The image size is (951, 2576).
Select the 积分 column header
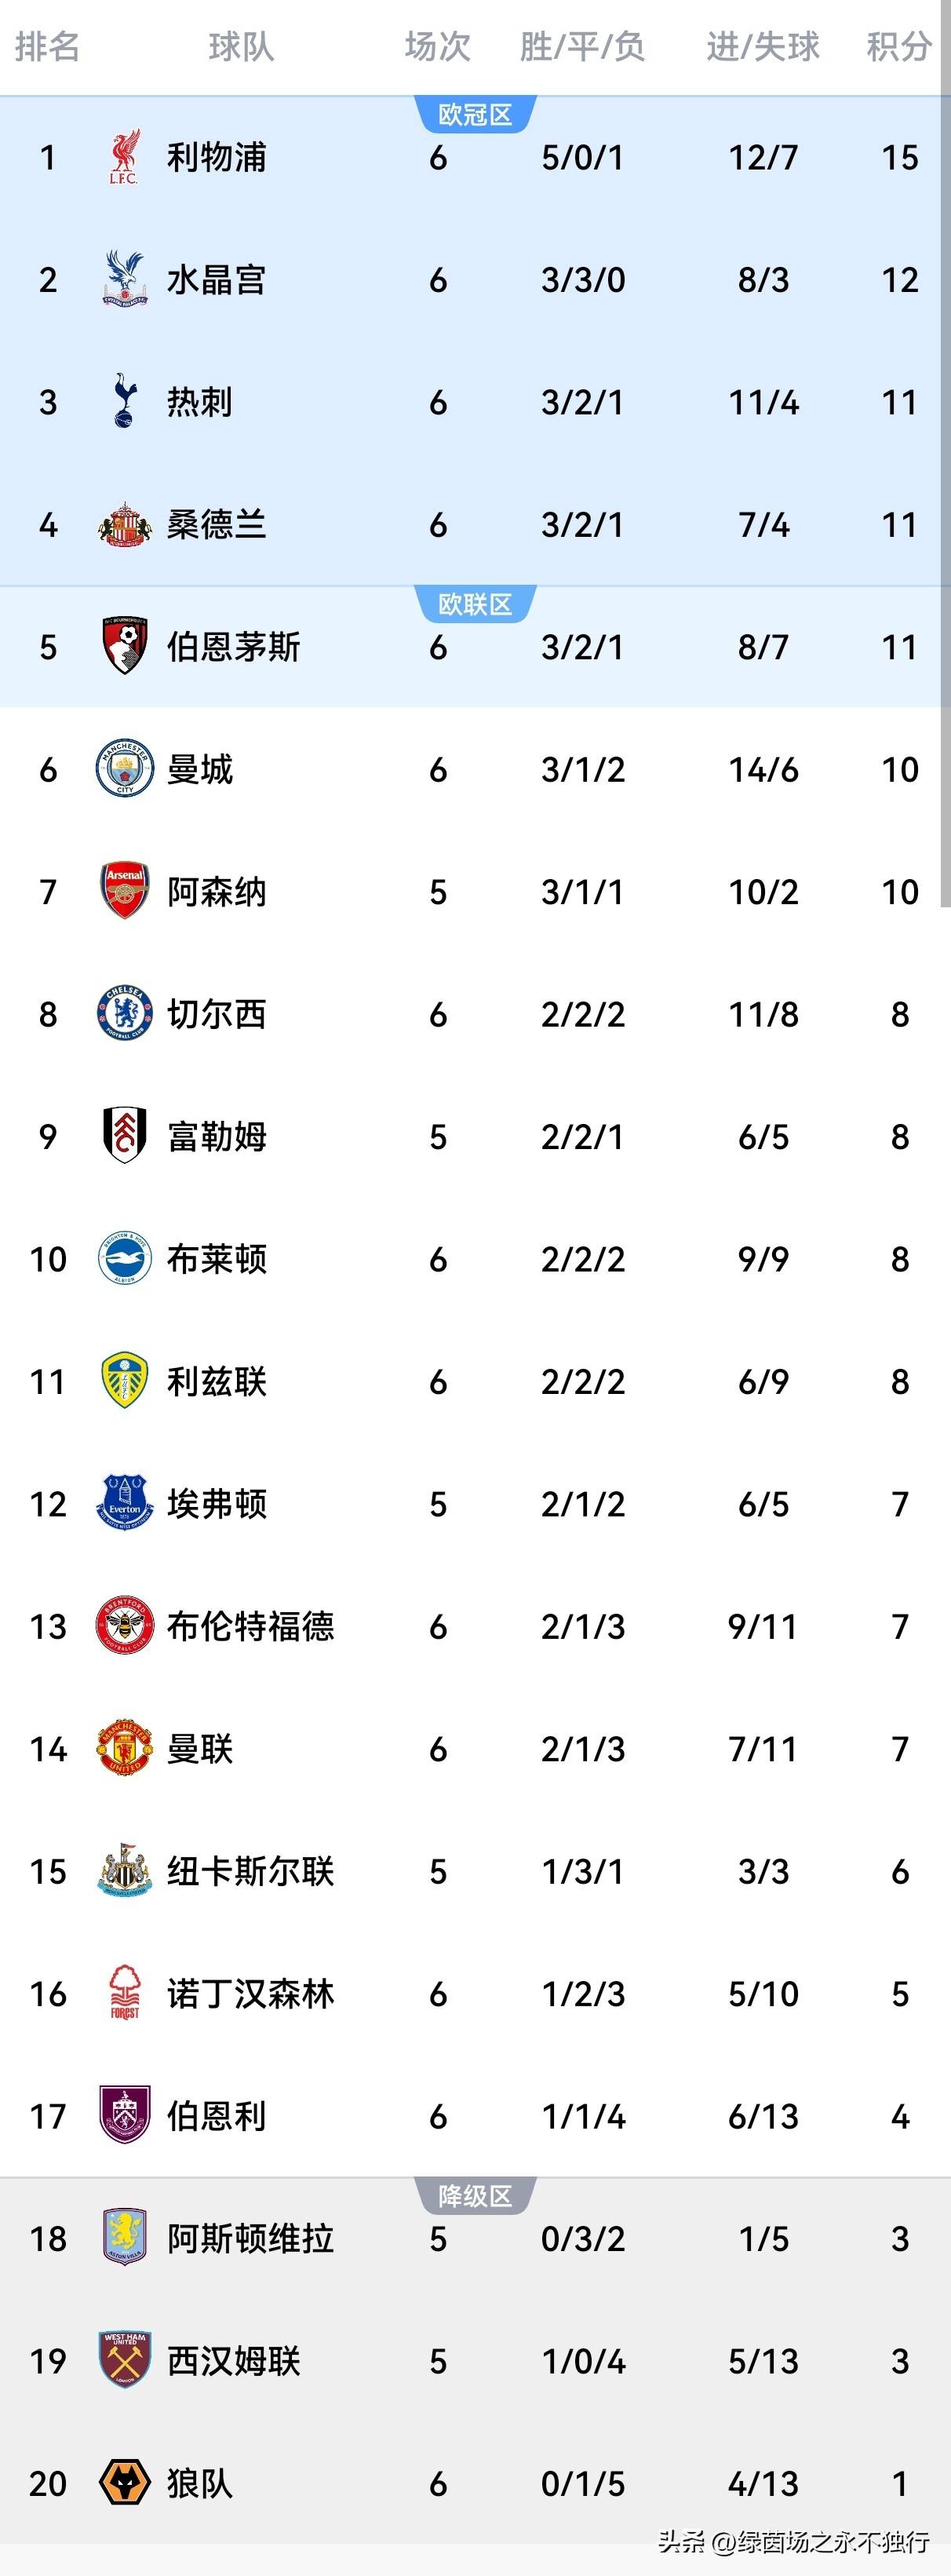pyautogui.click(x=898, y=46)
